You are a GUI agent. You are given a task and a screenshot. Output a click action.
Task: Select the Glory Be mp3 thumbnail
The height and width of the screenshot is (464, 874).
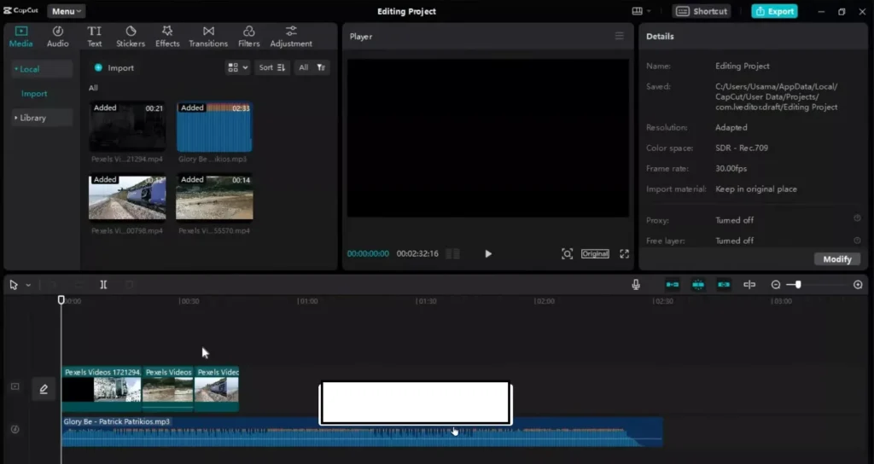point(214,127)
